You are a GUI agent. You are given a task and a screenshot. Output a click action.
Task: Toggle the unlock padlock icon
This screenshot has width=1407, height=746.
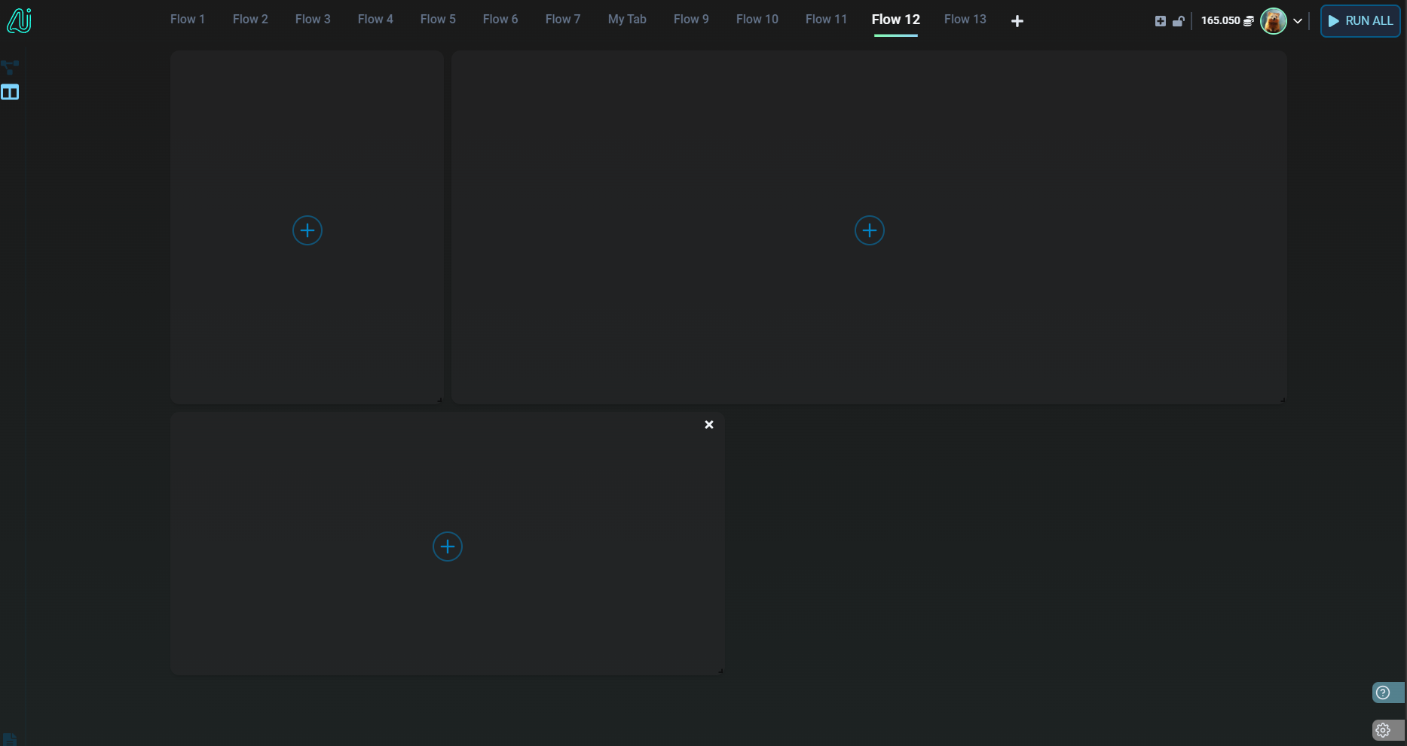tap(1179, 21)
